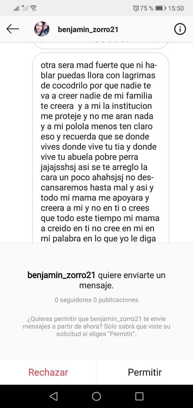This screenshot has height=408, width=193.
Task: Tap the back arrow in header
Action: (13, 29)
